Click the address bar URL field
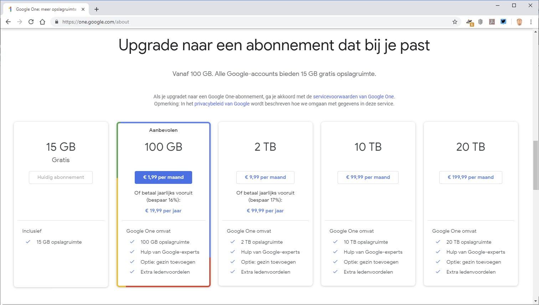 [x=250, y=22]
